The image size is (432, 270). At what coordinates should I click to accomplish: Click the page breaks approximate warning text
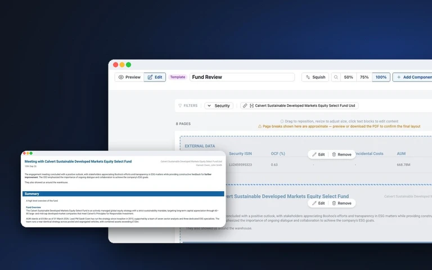pos(339,126)
